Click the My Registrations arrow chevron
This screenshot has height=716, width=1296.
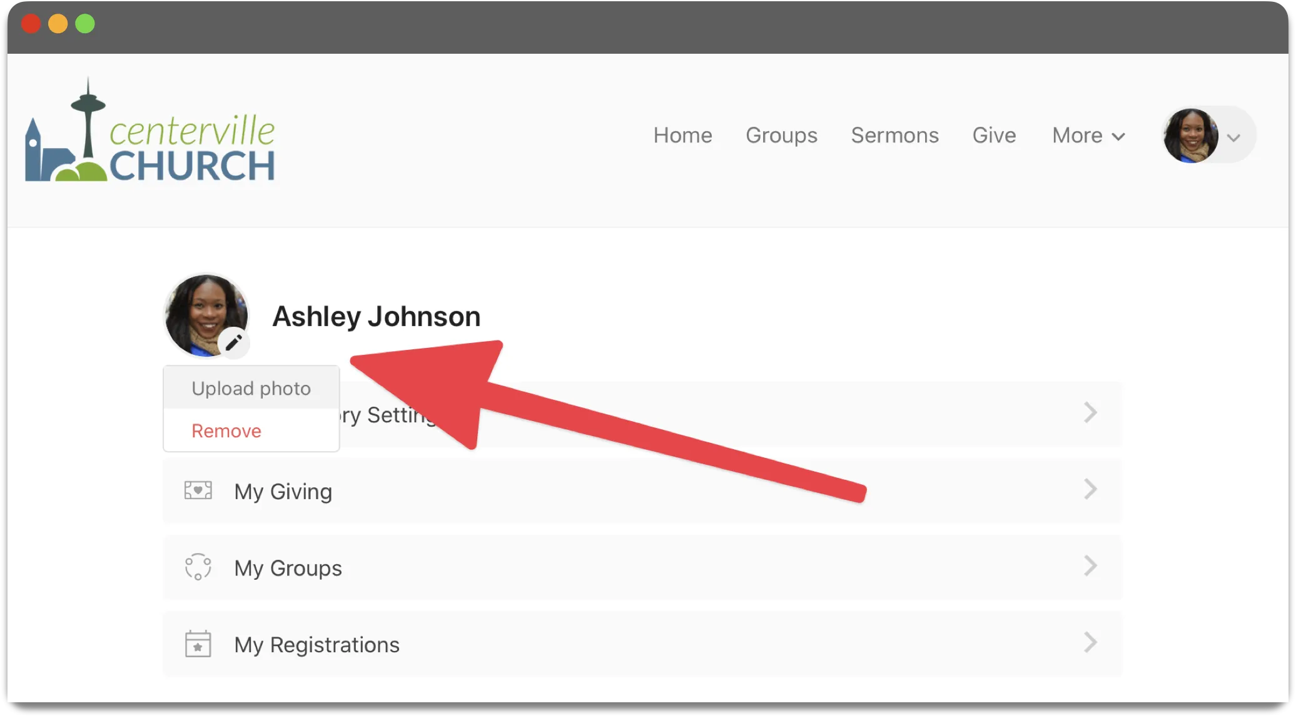pos(1090,642)
